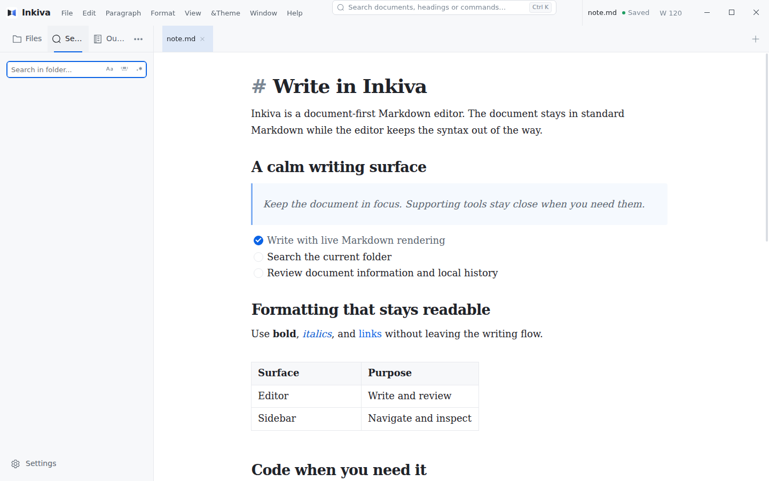Check the "Search the current folder" task
Screen dimensions: 769x481
click(258, 257)
